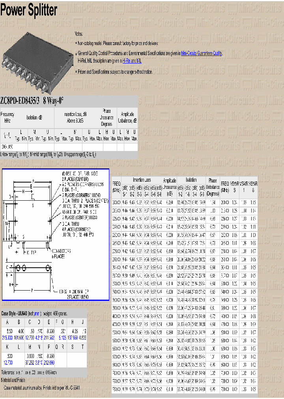Click the 'Power Splitter' page heading
The width and height of the screenshot is (284, 399).
tap(28, 10)
